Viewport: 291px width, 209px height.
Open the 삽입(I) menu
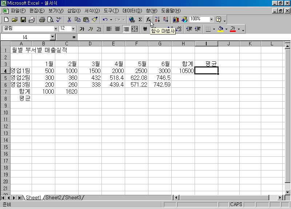tap(74, 11)
